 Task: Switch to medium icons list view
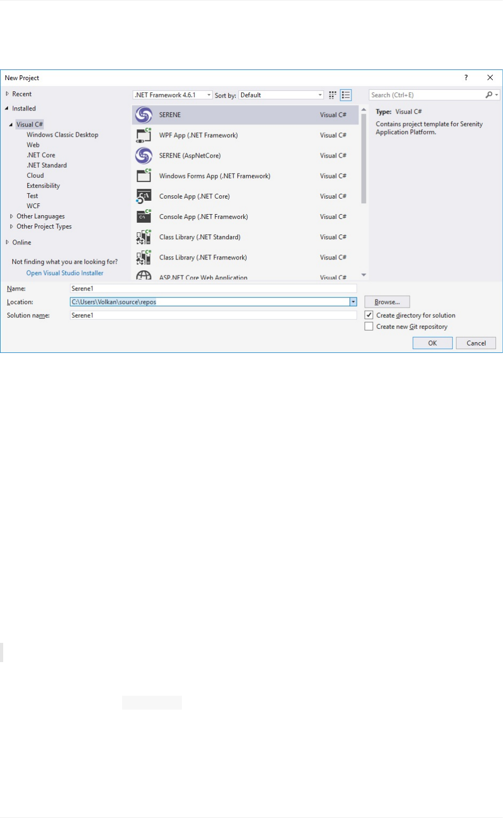click(346, 95)
